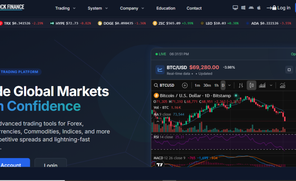This screenshot has height=181, width=296.
Task: Click the BTC/USD chart line icon
Action: (160, 70)
